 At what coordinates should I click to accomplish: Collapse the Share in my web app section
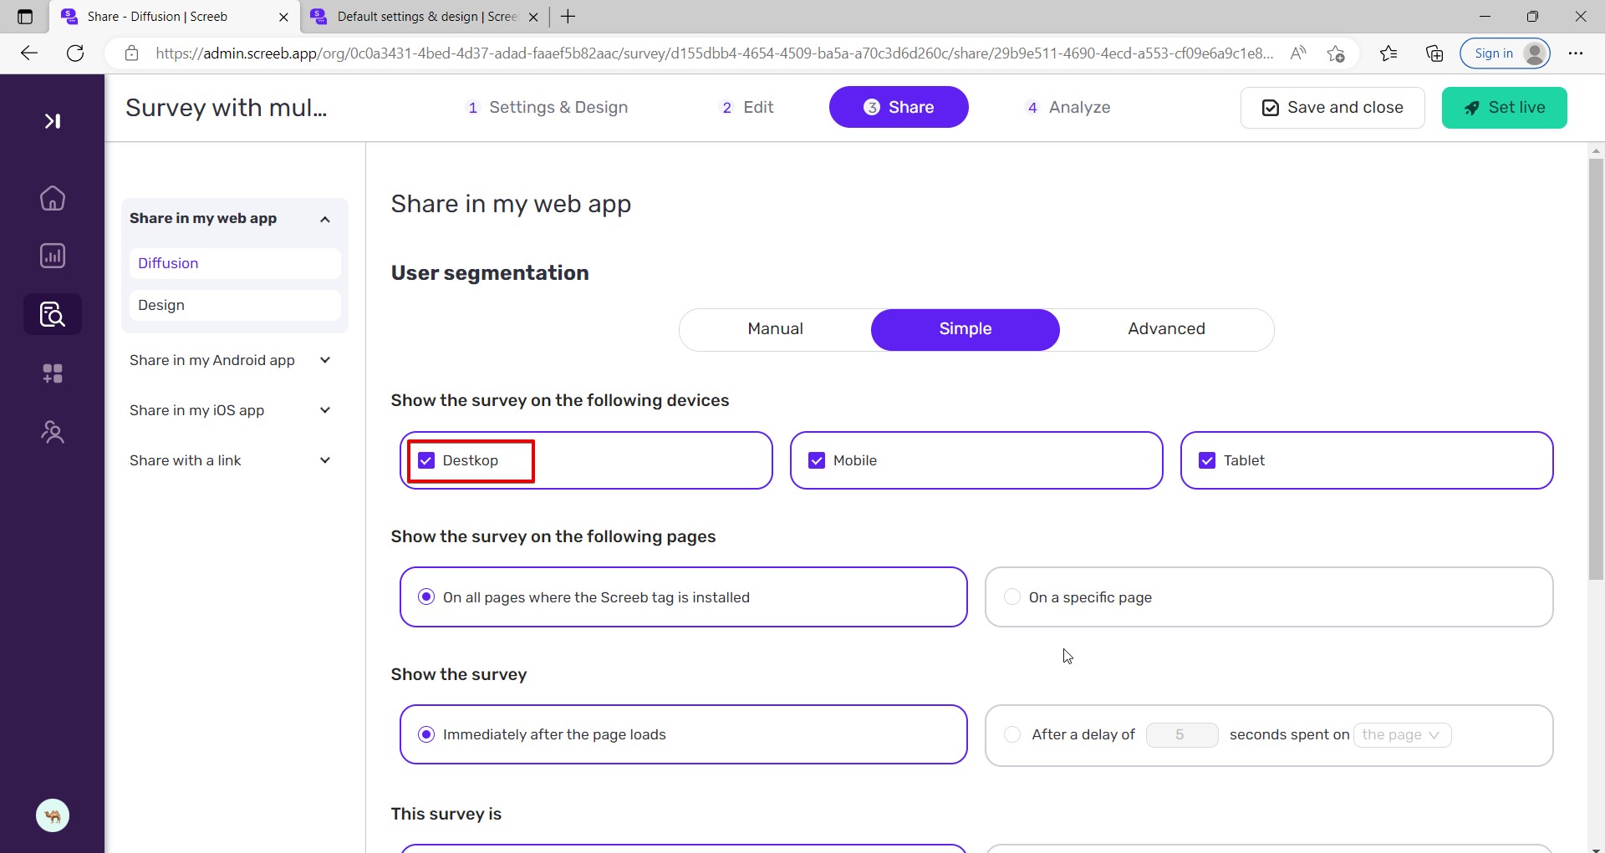pos(325,219)
